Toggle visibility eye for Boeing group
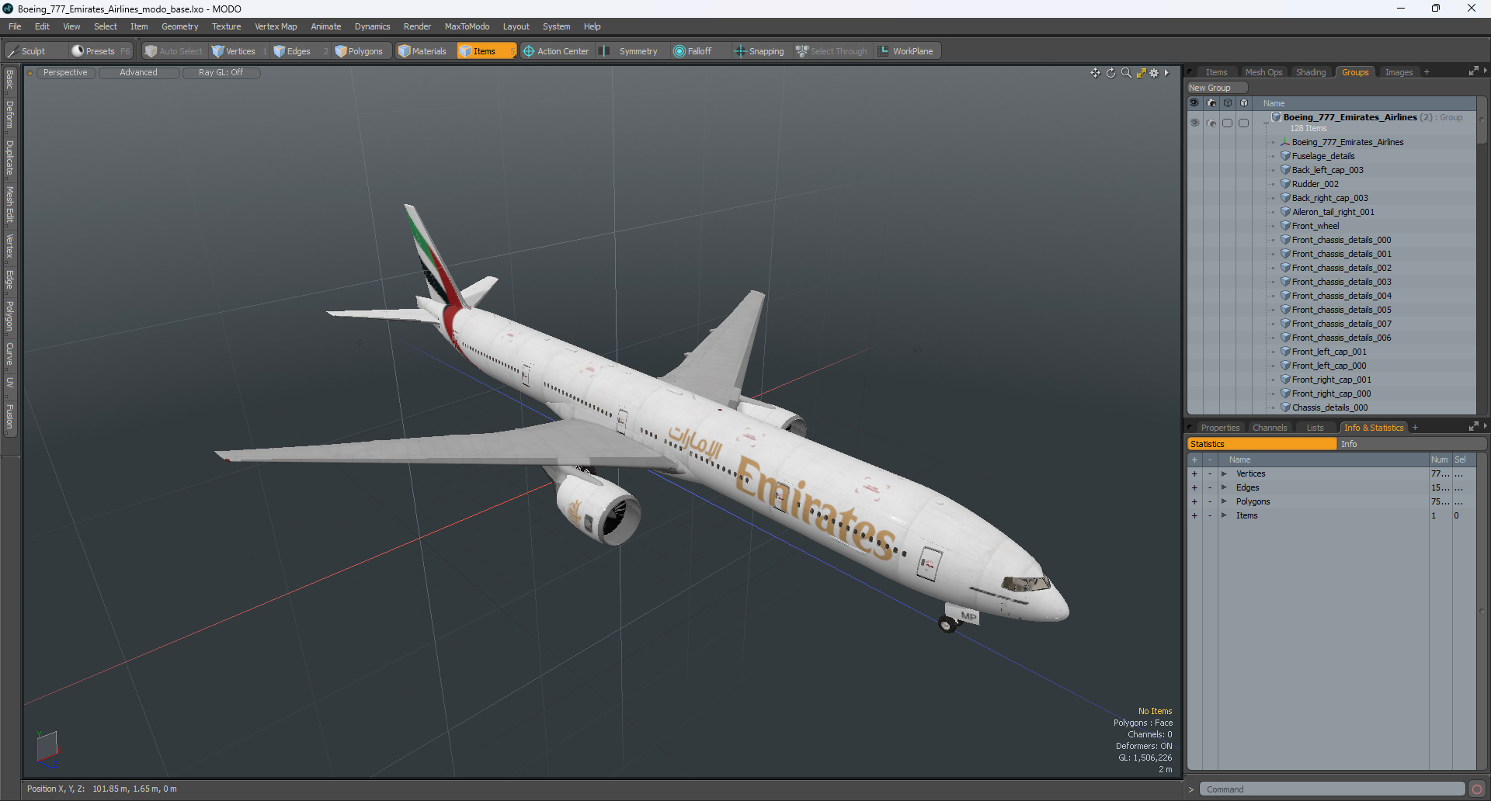Image resolution: width=1491 pixels, height=801 pixels. click(1194, 123)
